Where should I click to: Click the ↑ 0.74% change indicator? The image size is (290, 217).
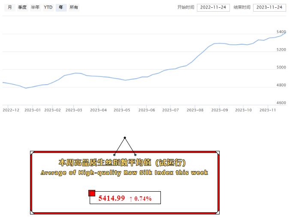tap(140, 199)
